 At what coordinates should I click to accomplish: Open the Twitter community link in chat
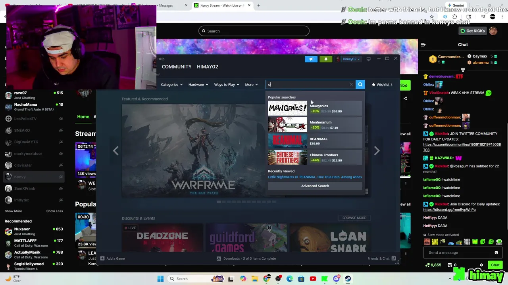point(462,147)
